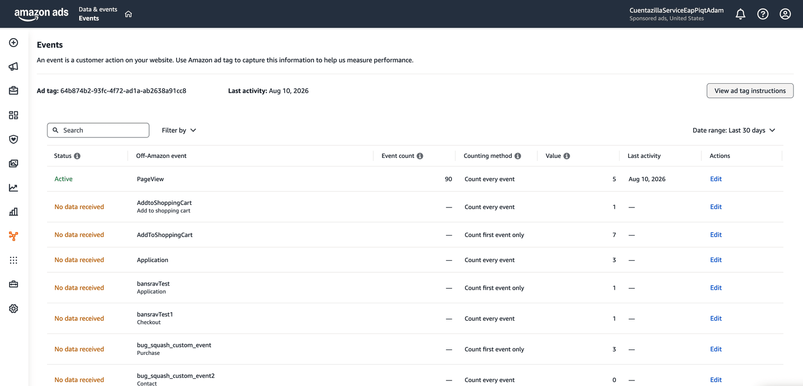Edit the AddtoShoppingCart 'Add to shopping cart' event
This screenshot has width=803, height=386.
pos(716,207)
